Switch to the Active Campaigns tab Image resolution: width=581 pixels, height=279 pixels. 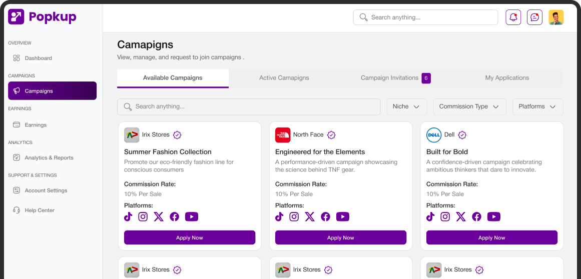pyautogui.click(x=284, y=78)
